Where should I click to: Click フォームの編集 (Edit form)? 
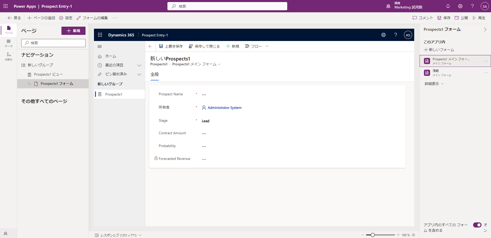pos(92,18)
